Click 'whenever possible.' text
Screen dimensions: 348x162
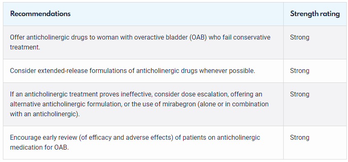click(x=227, y=71)
